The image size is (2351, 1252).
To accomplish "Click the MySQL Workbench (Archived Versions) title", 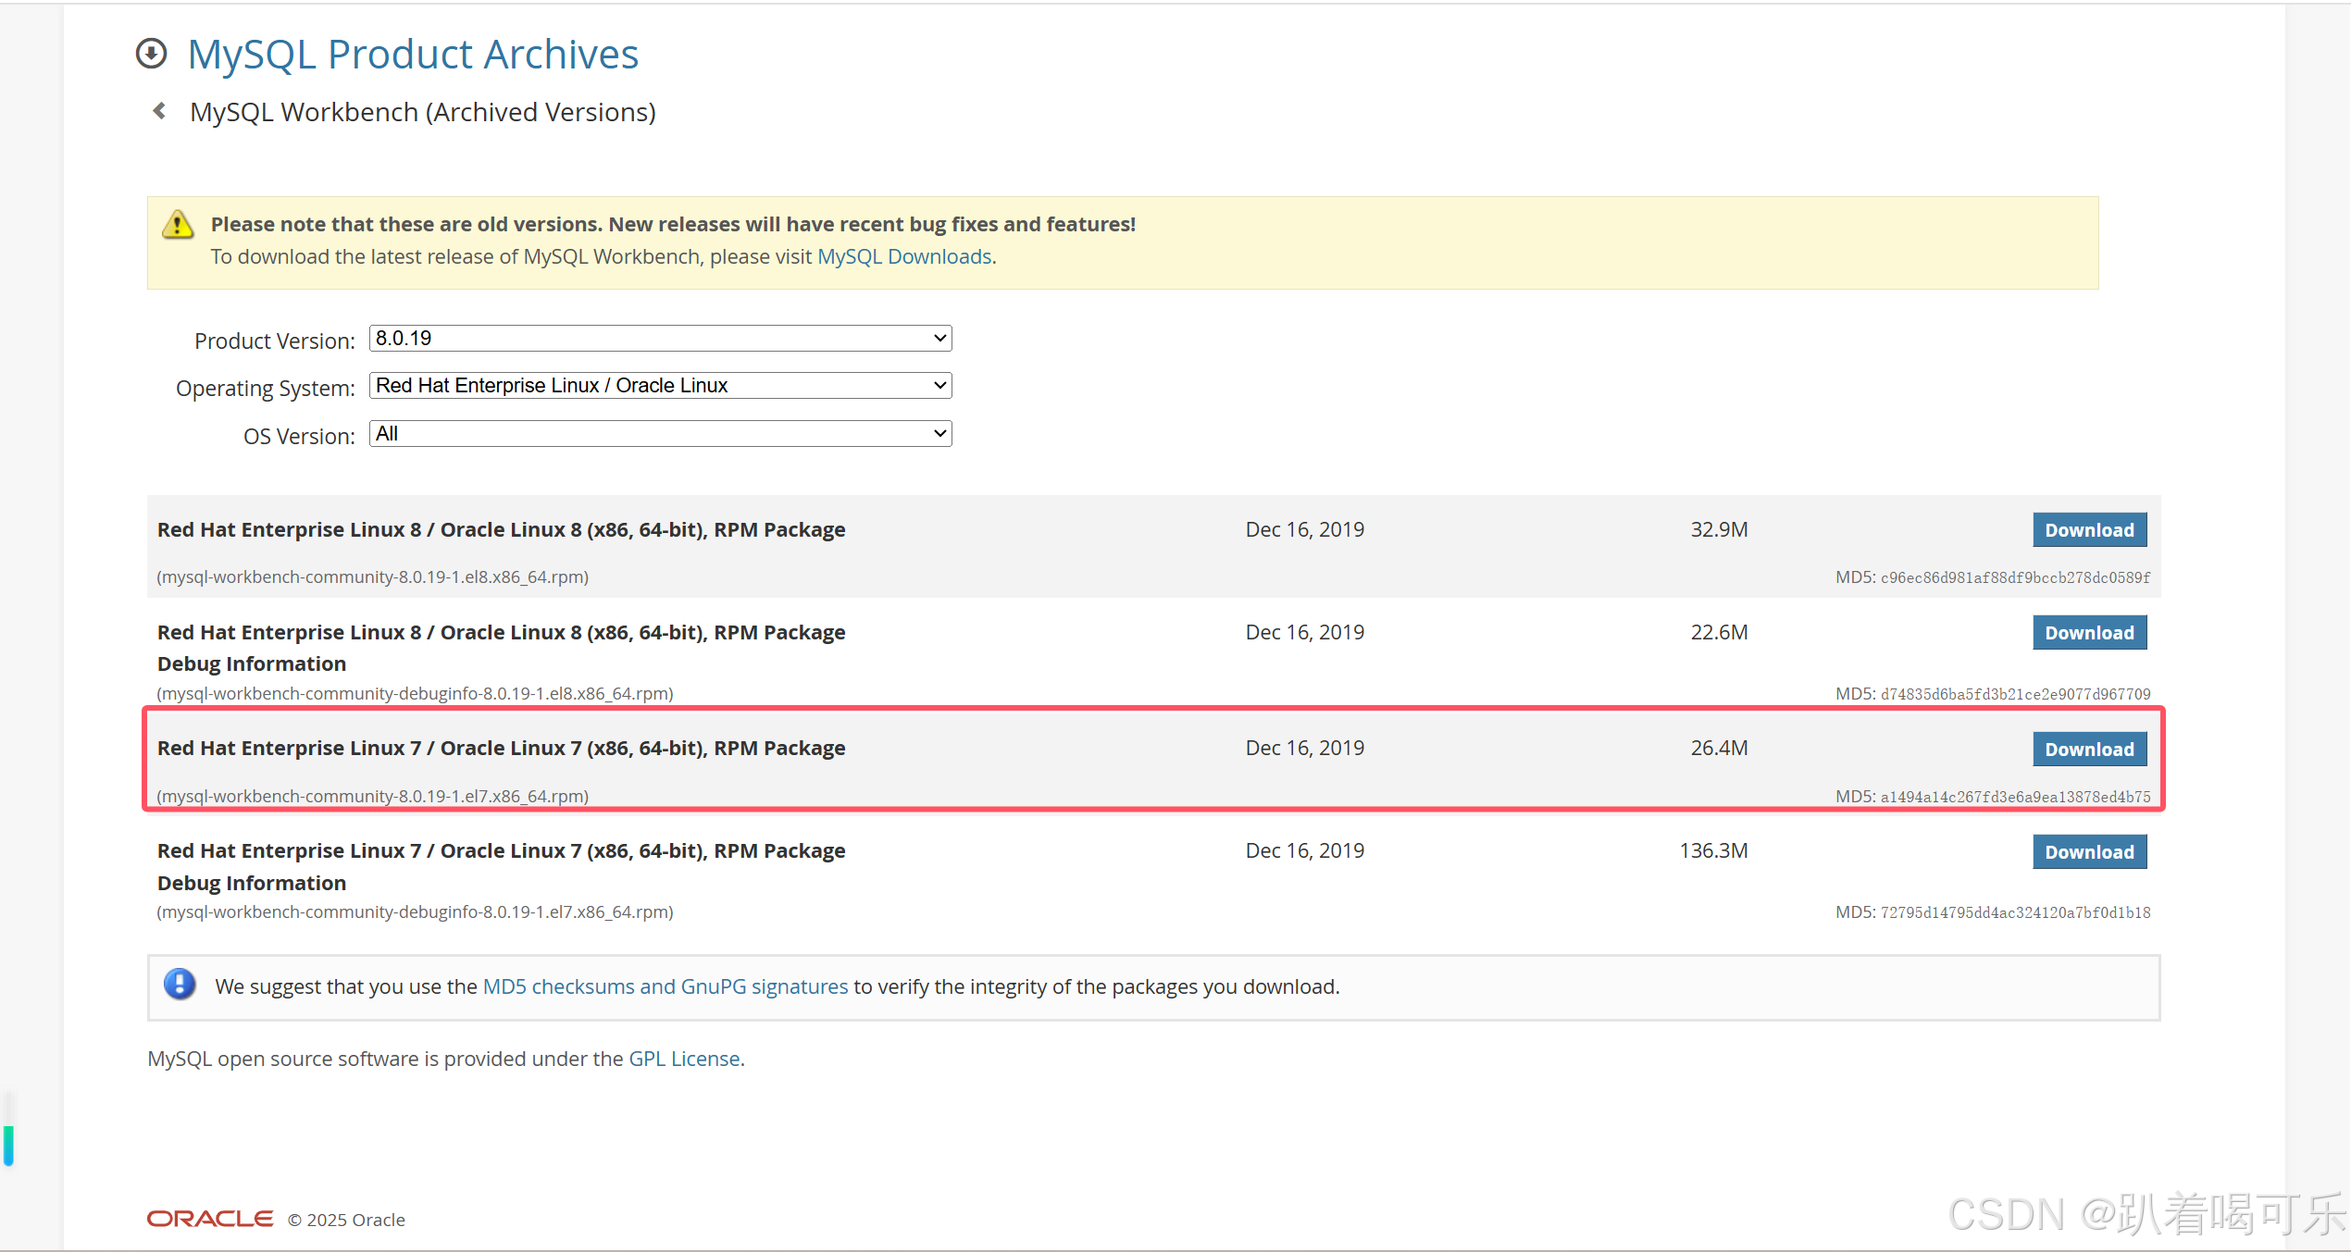I will (423, 112).
